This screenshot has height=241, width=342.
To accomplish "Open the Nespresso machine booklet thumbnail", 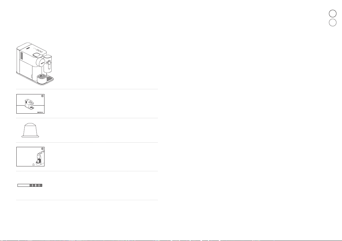I will coord(30,104).
